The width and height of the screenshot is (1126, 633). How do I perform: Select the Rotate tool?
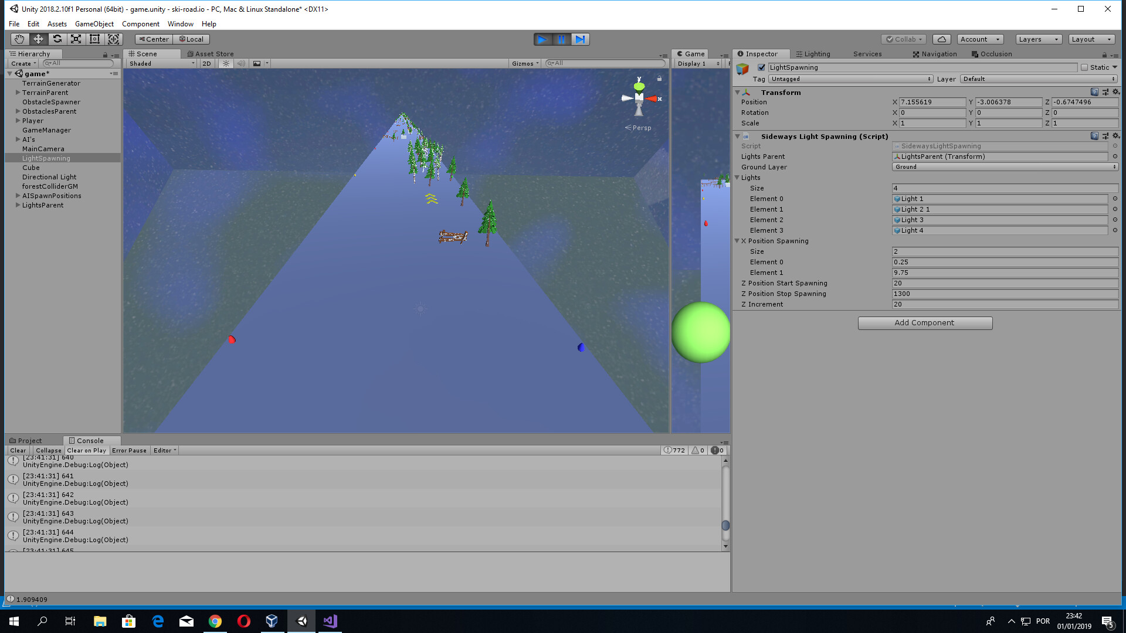click(57, 39)
